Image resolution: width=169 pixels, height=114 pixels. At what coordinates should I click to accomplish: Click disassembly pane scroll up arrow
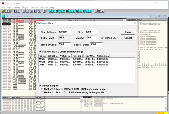pos(124,20)
